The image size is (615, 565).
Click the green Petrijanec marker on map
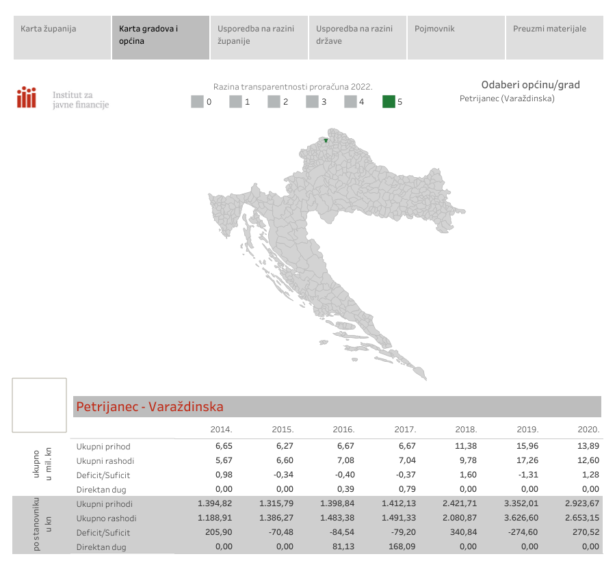click(326, 141)
